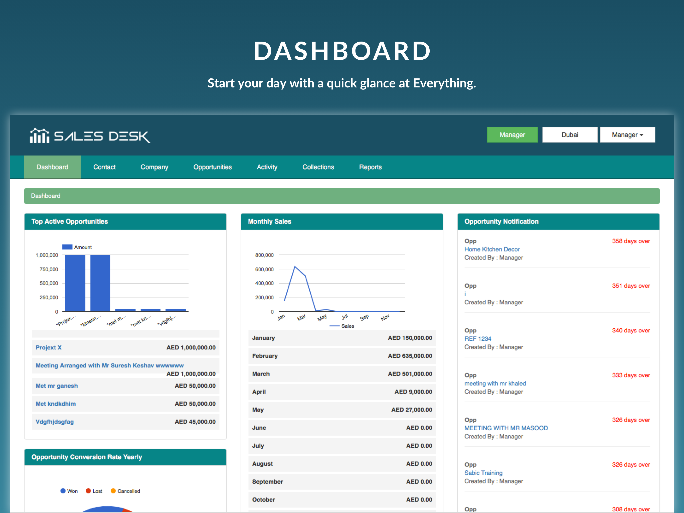684x513 pixels.
Task: Open meeting with mr khaled link
Action: pyautogui.click(x=495, y=383)
